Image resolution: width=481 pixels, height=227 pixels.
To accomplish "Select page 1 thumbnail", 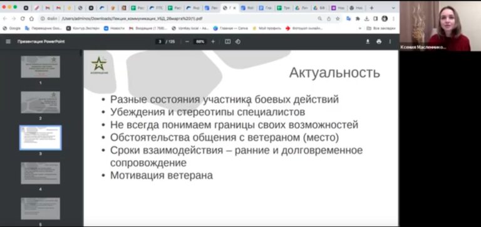I will pos(40,66).
